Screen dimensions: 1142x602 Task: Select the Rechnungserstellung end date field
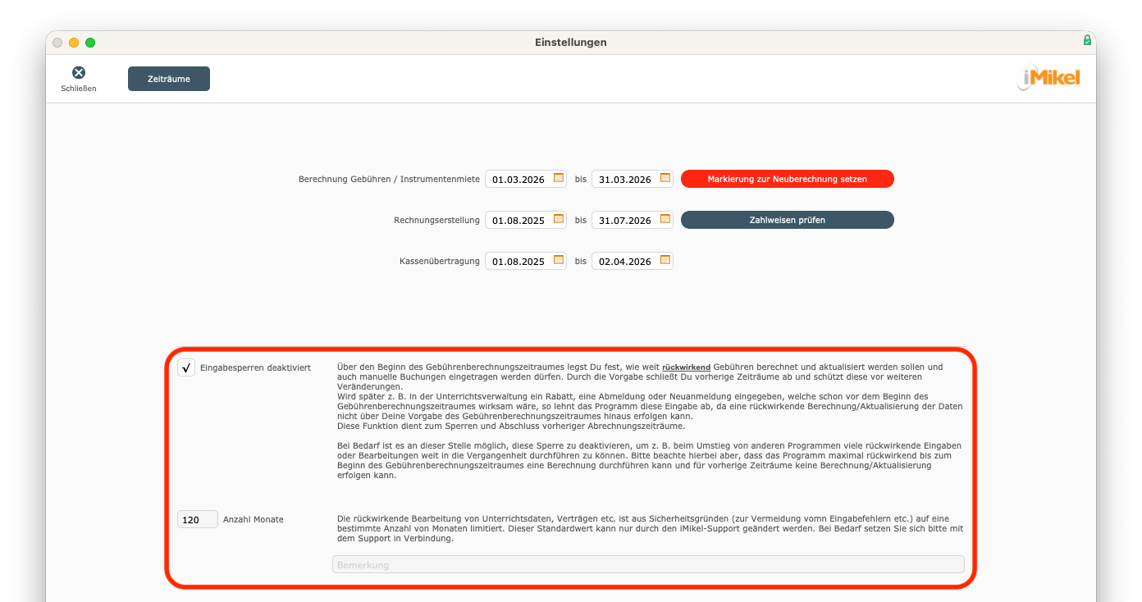[625, 221]
